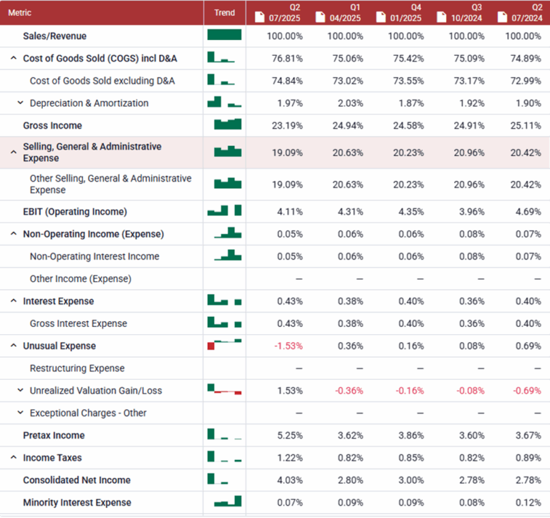Click the Trend column header

[x=224, y=13]
